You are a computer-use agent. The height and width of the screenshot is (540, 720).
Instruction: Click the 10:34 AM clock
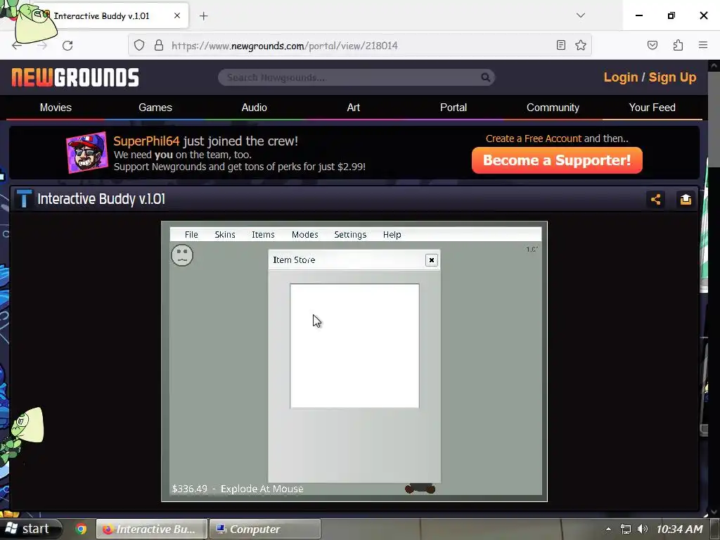click(679, 529)
